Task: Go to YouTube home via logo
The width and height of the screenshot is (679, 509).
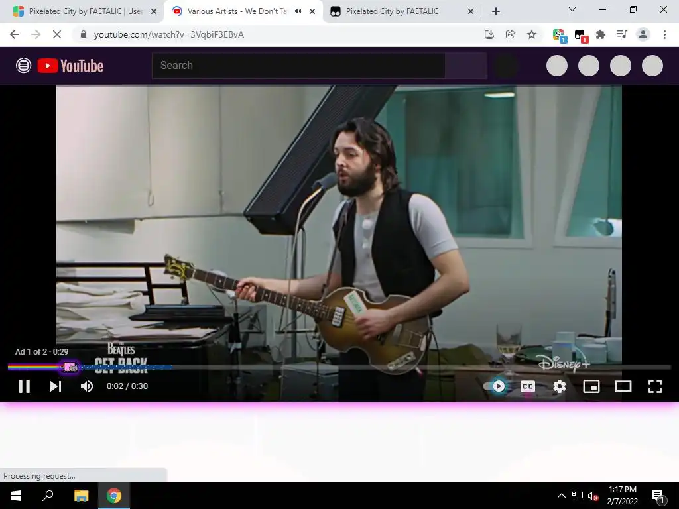Action: click(70, 66)
